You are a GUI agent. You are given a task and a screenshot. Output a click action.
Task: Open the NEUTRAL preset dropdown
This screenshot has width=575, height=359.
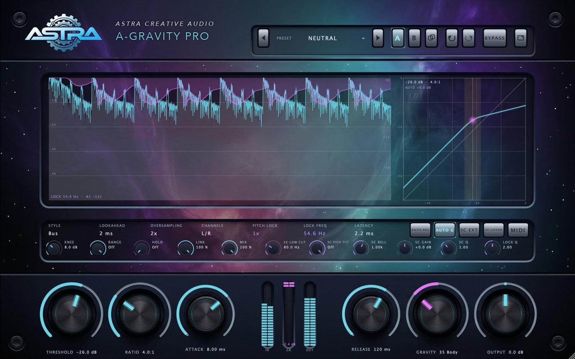[x=336, y=38]
